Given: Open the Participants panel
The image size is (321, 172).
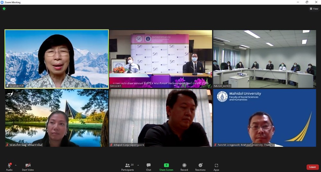Looking at the screenshot, I should (127, 165).
